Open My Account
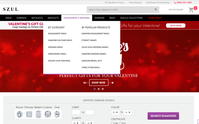The width and height of the screenshot is (199, 124). click(176, 10)
